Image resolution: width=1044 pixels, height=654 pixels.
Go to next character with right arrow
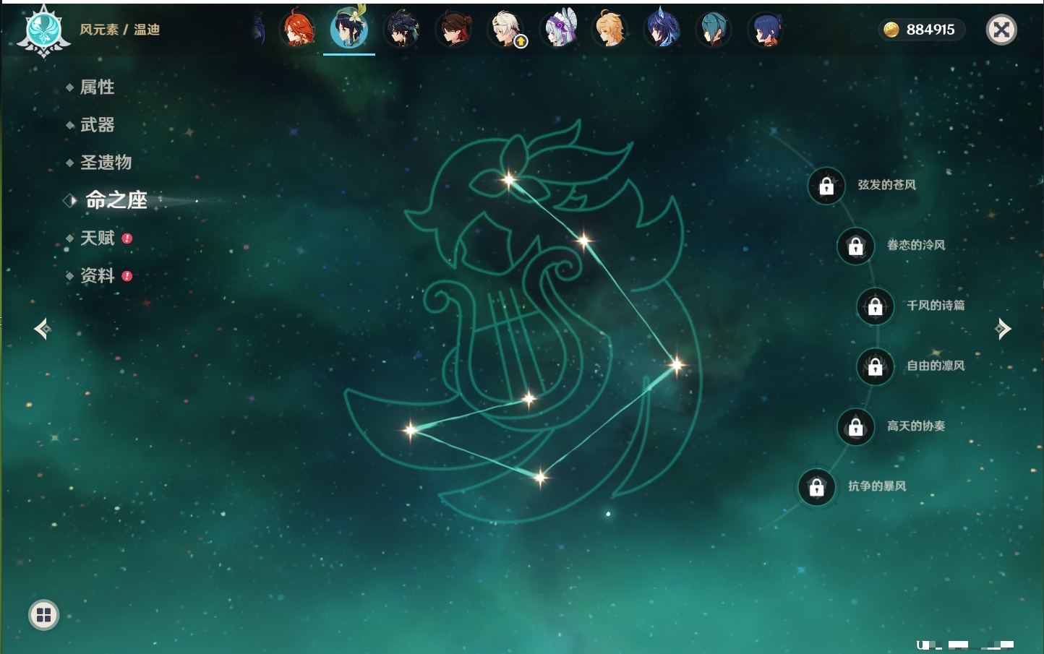pos(1003,329)
